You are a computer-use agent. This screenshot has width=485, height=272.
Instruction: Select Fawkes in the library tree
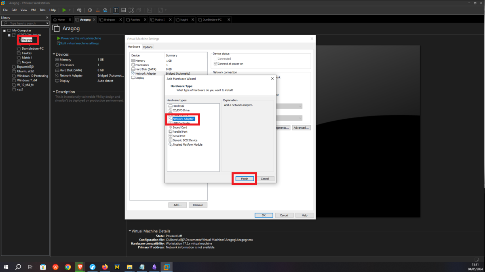click(x=27, y=53)
